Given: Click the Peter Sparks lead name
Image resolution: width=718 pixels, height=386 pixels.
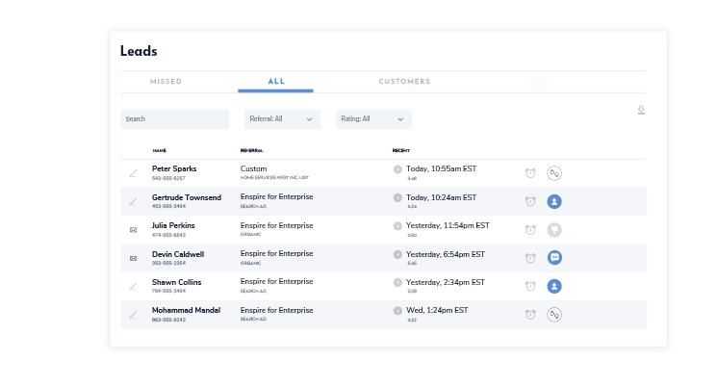Looking at the screenshot, I should pyautogui.click(x=174, y=169).
